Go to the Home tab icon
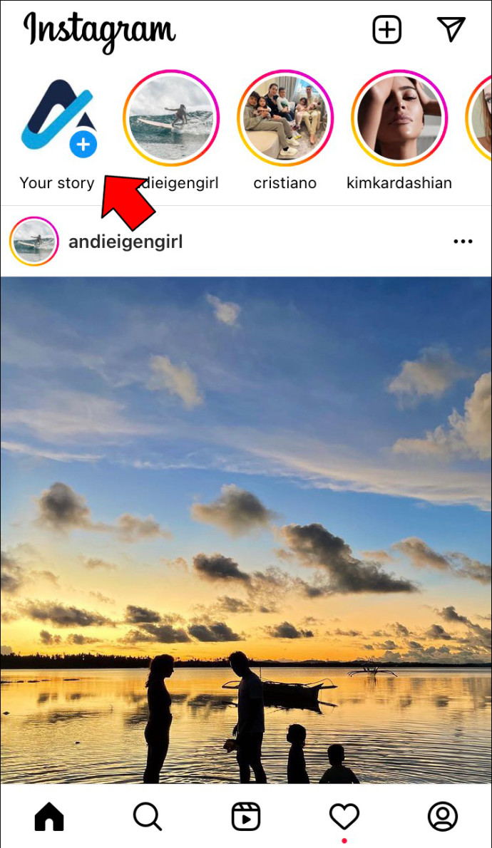This screenshot has height=848, width=492. tap(49, 816)
